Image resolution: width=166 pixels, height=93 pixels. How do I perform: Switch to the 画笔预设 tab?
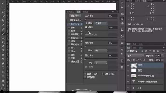click(x=71, y=12)
